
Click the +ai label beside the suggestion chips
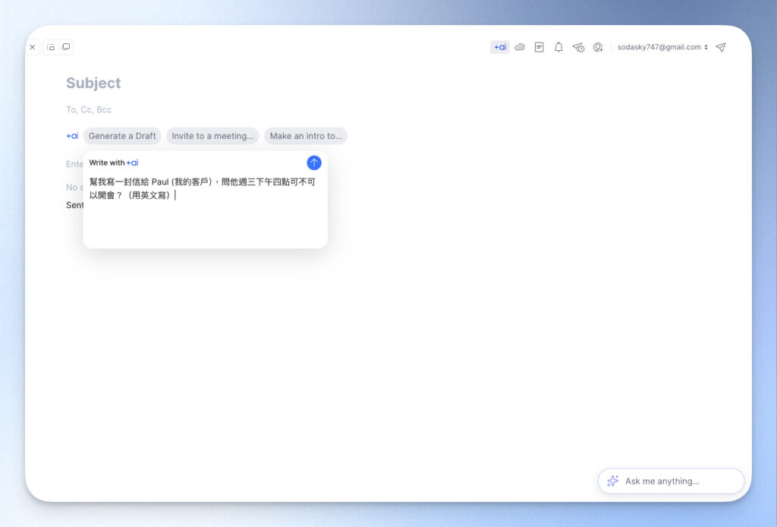[x=72, y=136]
